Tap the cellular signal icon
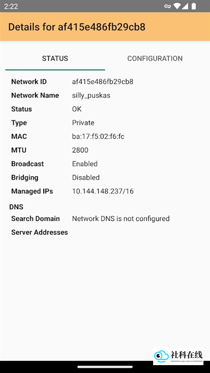 click(185, 6)
